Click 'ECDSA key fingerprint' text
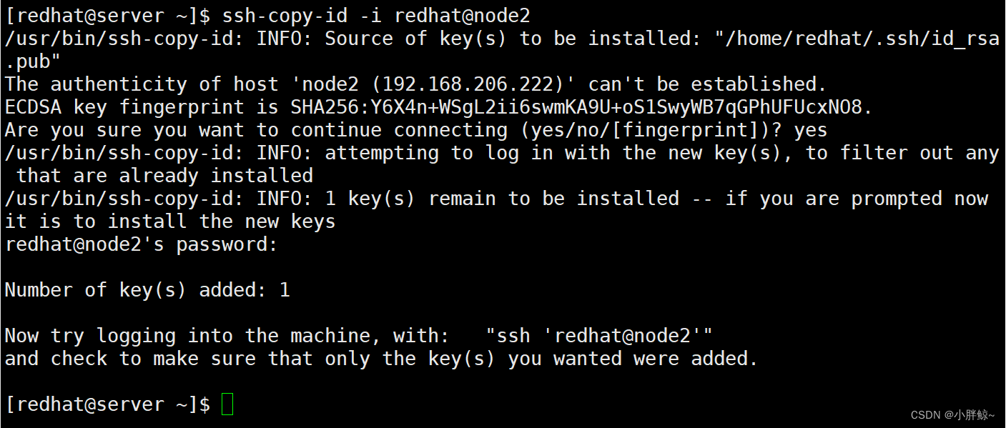 pyautogui.click(x=135, y=107)
